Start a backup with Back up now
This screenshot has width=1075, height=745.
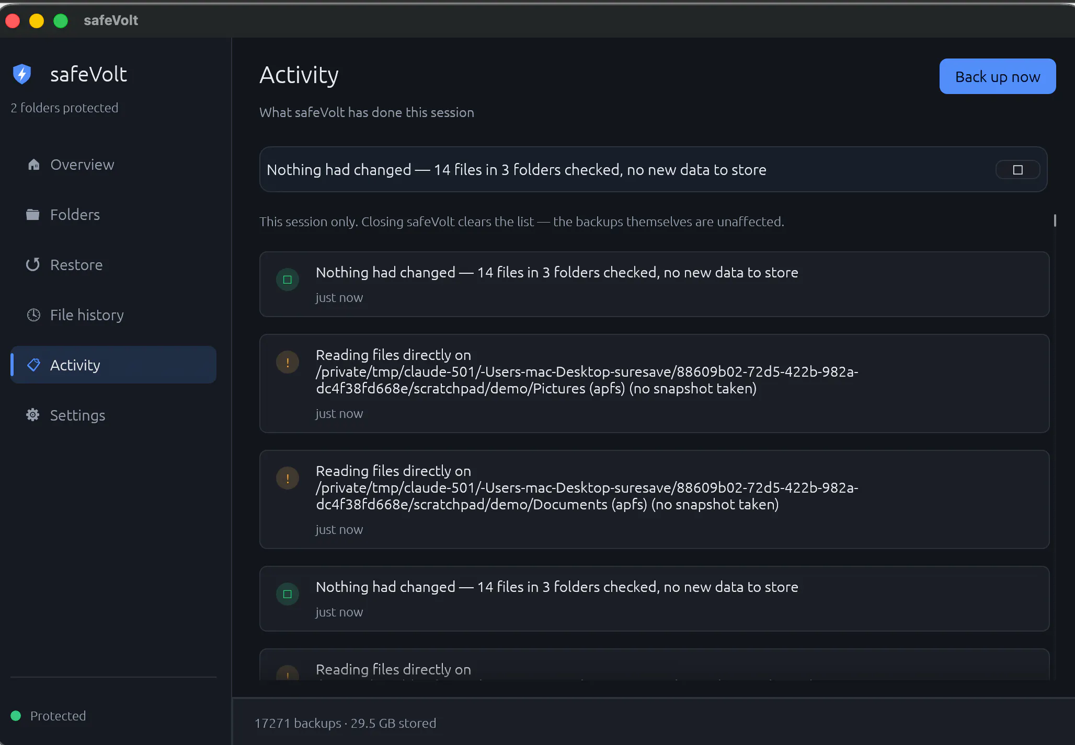[998, 76]
